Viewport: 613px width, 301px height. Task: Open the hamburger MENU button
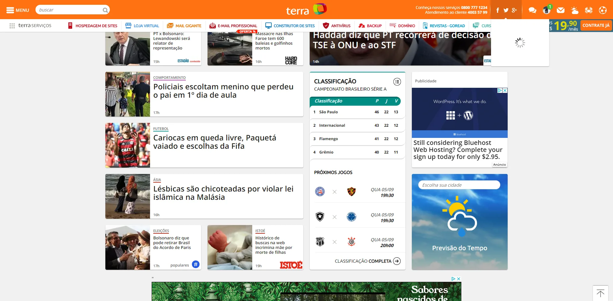18,10
